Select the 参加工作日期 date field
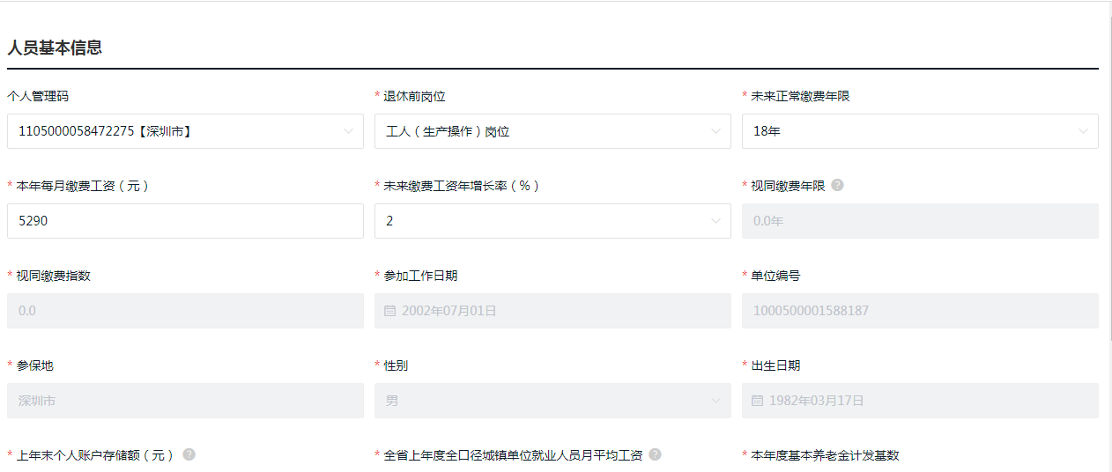 coord(552,311)
